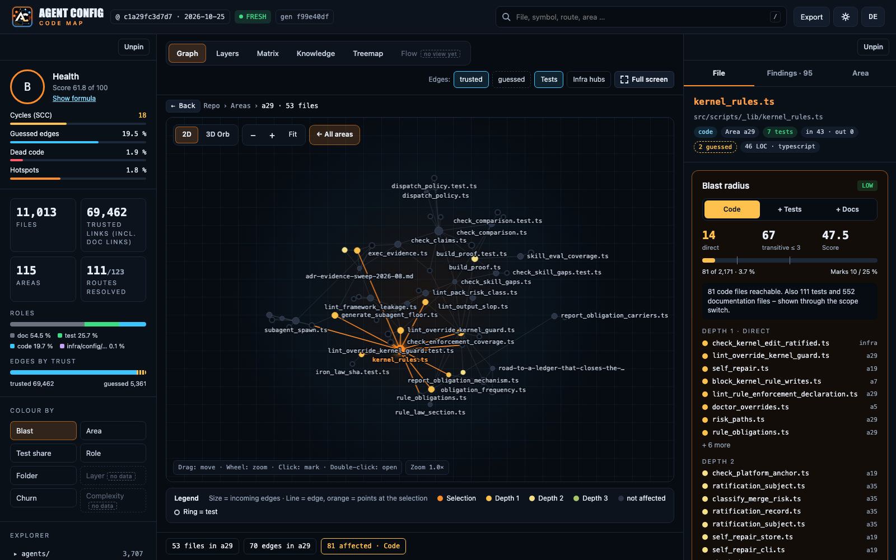
Task: Click the zoom out minus button
Action: click(x=253, y=135)
